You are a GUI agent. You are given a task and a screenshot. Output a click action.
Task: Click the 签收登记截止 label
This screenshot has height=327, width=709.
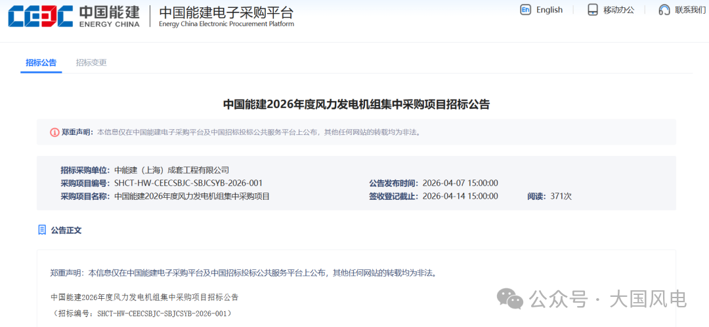tap(394, 196)
